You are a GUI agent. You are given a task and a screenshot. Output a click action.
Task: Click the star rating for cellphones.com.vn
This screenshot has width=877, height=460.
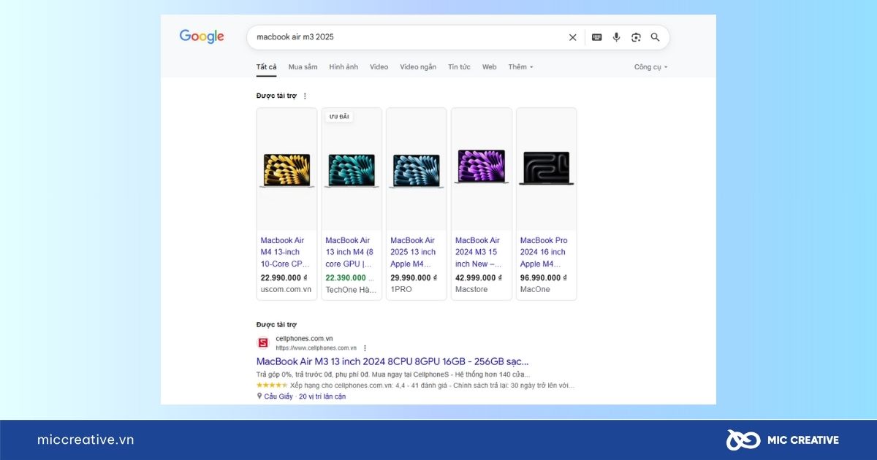(273, 385)
